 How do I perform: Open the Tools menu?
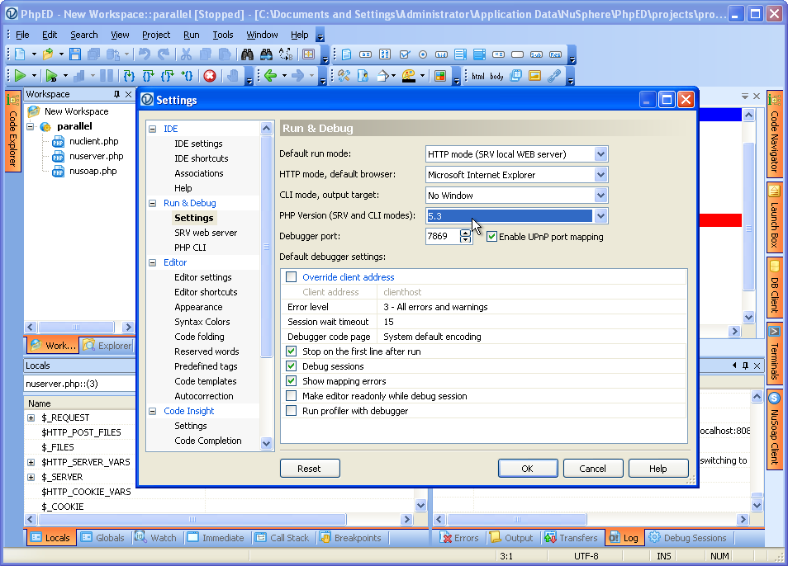coord(222,35)
